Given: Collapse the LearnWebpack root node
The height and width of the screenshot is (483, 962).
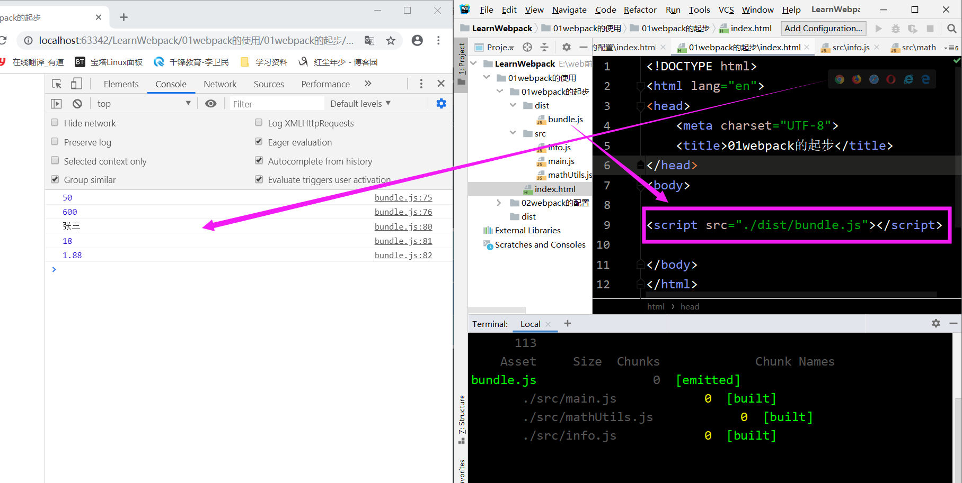Looking at the screenshot, I should click(473, 63).
